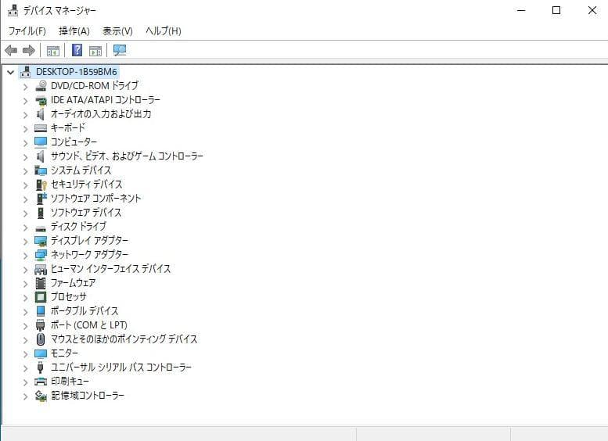
Task: Click the port connector icon beside ポート (COM と LPT)
Action: point(41,325)
